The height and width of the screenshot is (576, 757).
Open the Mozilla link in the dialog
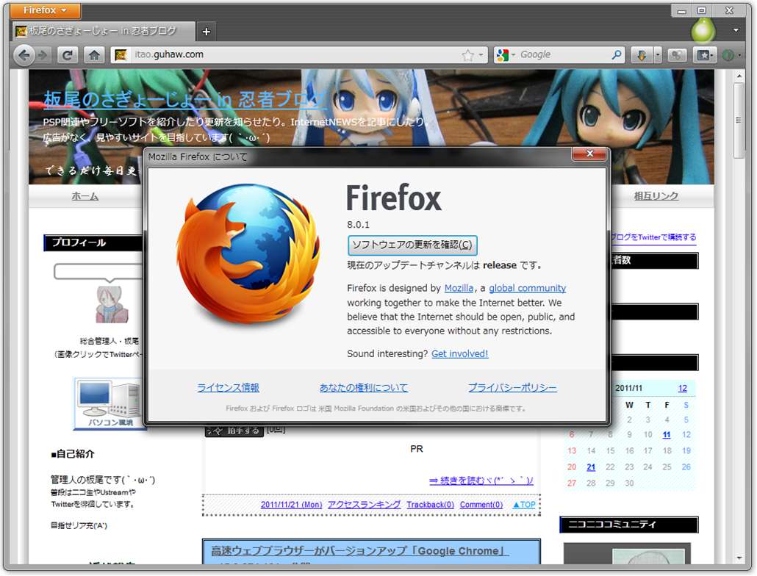click(459, 288)
